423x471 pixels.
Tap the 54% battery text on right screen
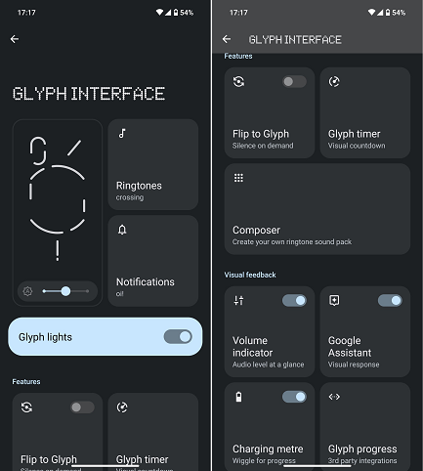point(399,13)
